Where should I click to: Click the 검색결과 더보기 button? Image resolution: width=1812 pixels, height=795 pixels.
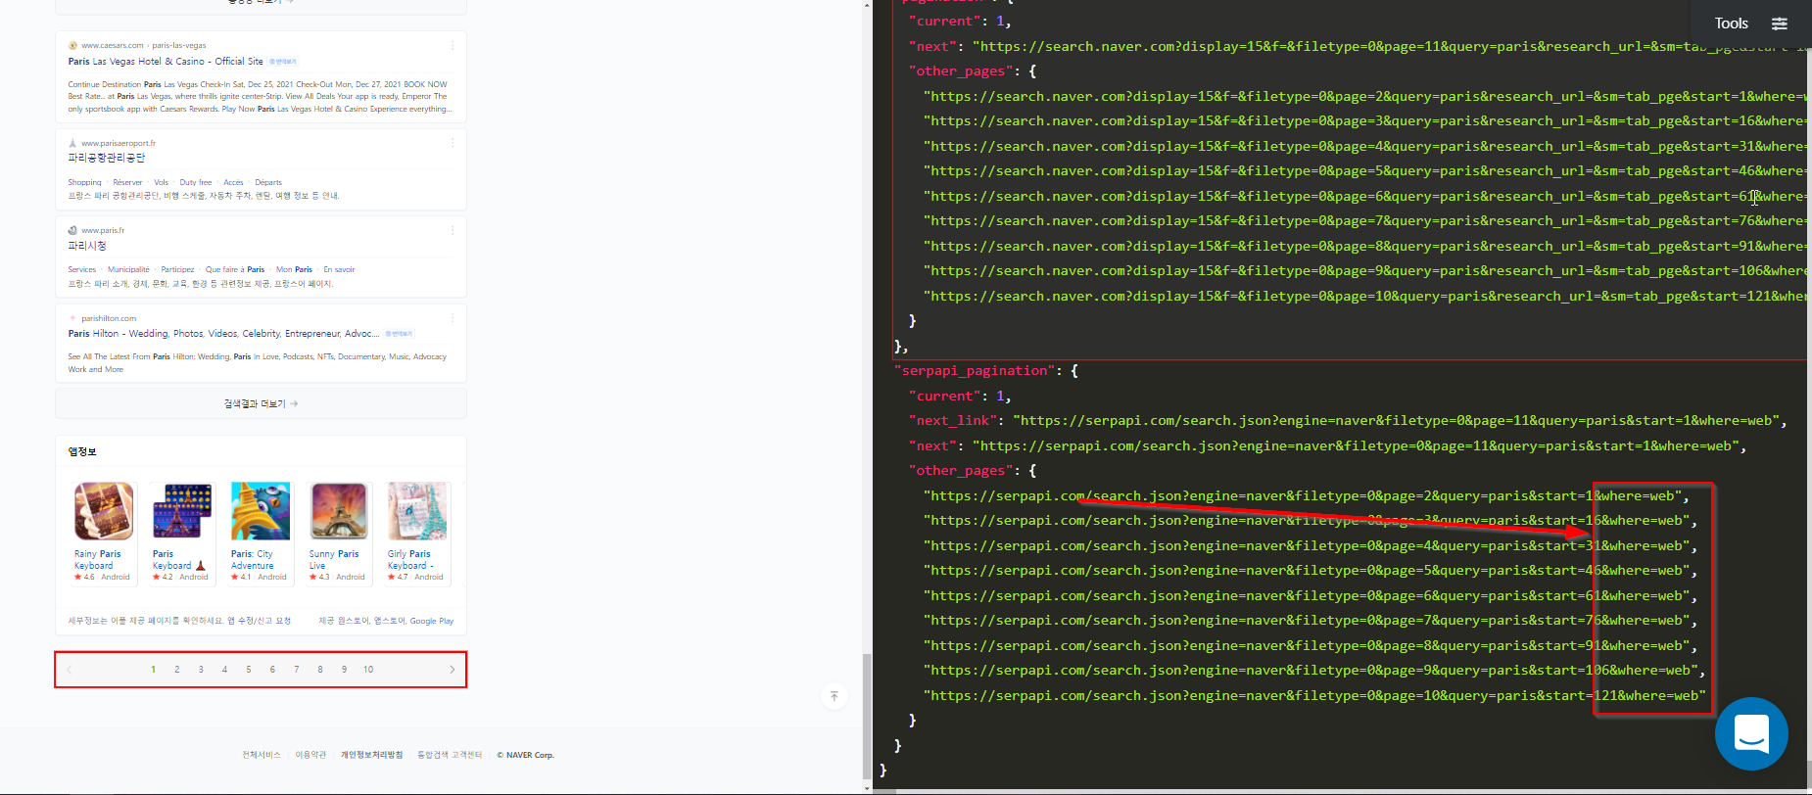[261, 403]
